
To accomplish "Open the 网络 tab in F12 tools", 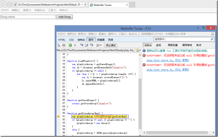I will pos(110,40).
